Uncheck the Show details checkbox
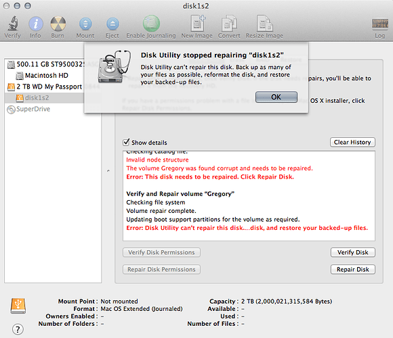The width and height of the screenshot is (393, 338). click(x=126, y=142)
